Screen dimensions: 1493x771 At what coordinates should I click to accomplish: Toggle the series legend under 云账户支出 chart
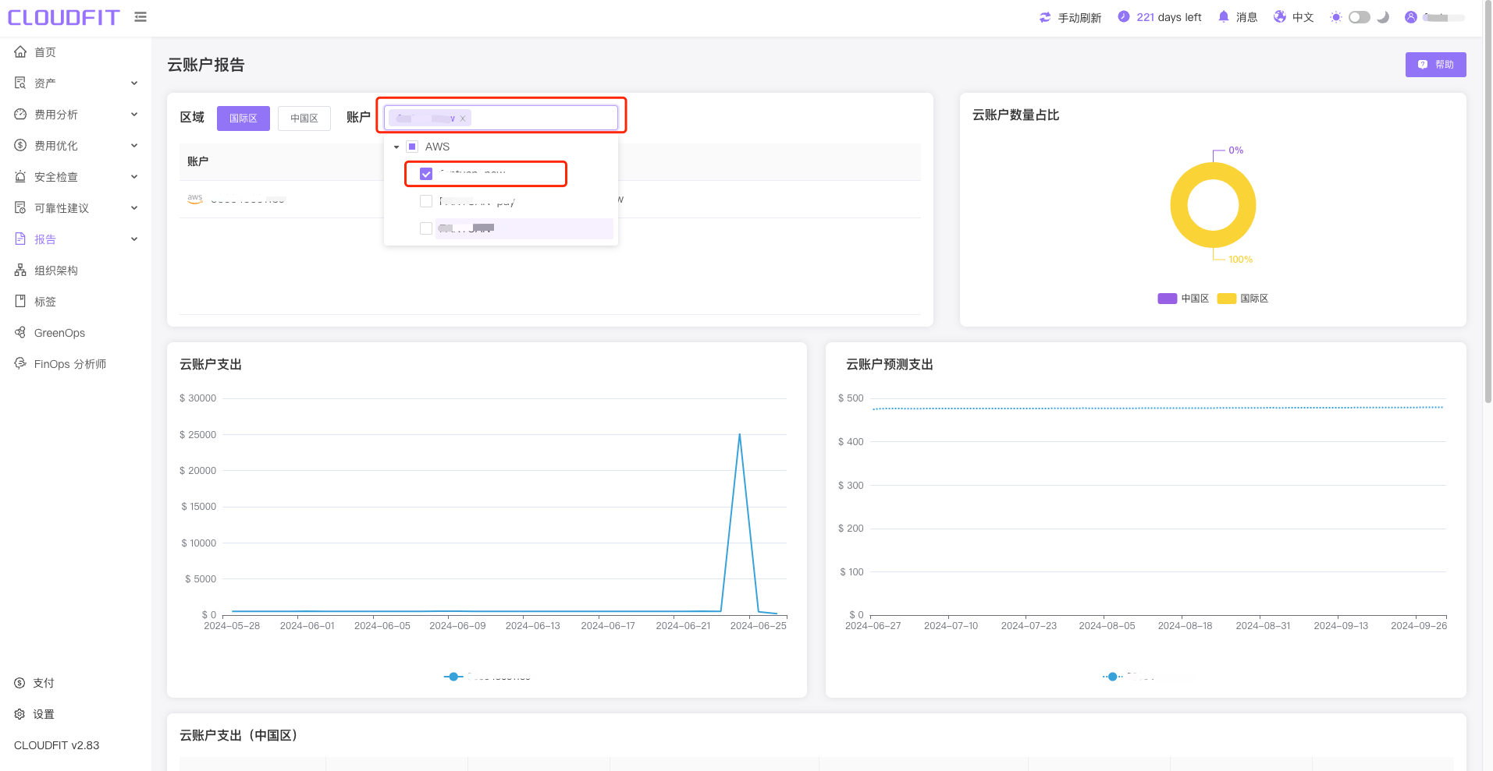pos(487,677)
